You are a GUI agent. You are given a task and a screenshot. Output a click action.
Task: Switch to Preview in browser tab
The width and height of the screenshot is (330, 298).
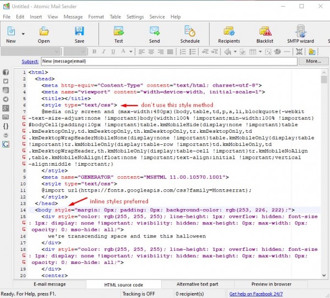point(271,284)
